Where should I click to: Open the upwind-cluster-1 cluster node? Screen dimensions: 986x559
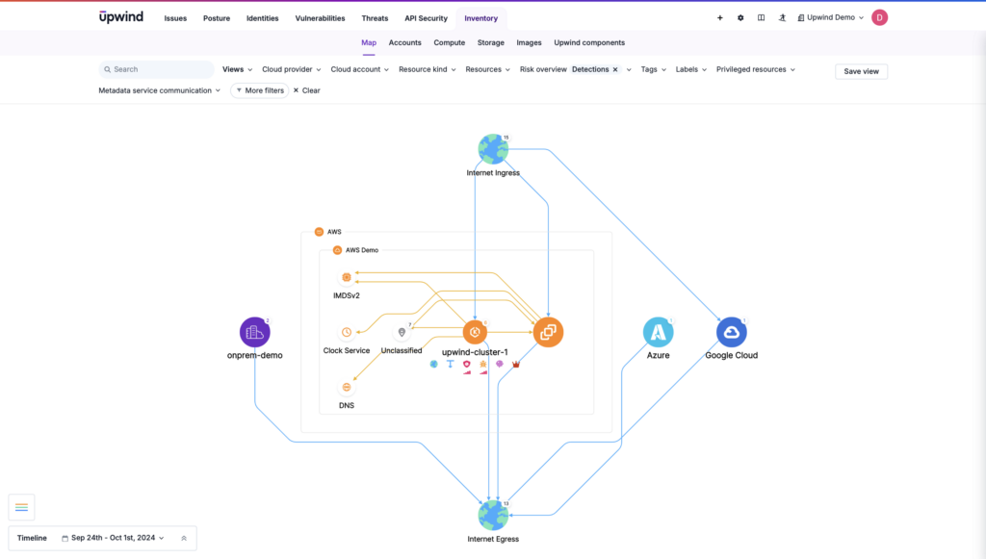click(475, 331)
